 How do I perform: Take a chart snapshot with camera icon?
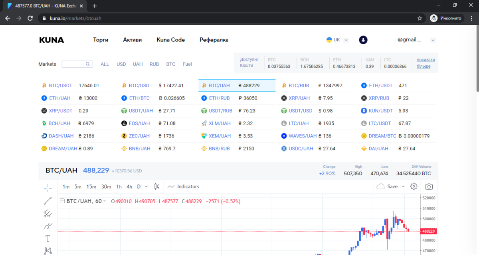point(429,186)
